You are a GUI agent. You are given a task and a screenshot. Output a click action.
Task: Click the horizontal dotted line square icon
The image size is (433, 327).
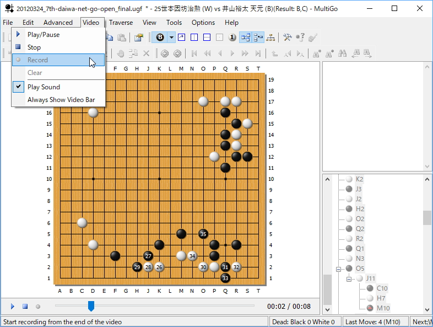[207, 37]
